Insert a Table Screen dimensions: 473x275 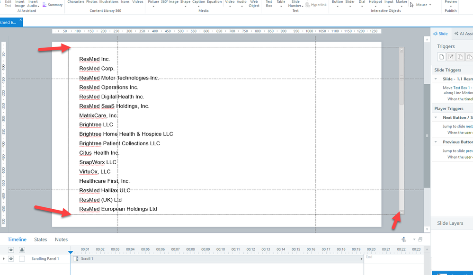point(281,2)
